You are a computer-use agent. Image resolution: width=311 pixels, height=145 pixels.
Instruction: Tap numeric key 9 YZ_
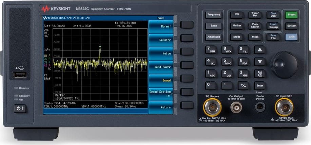244,50
